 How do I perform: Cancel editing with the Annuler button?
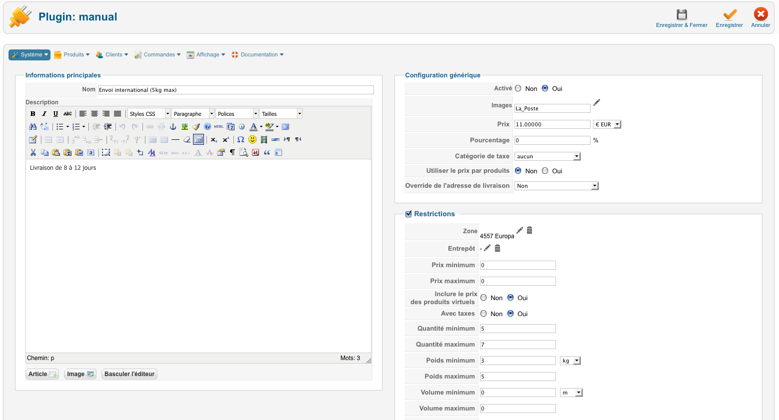[760, 18]
